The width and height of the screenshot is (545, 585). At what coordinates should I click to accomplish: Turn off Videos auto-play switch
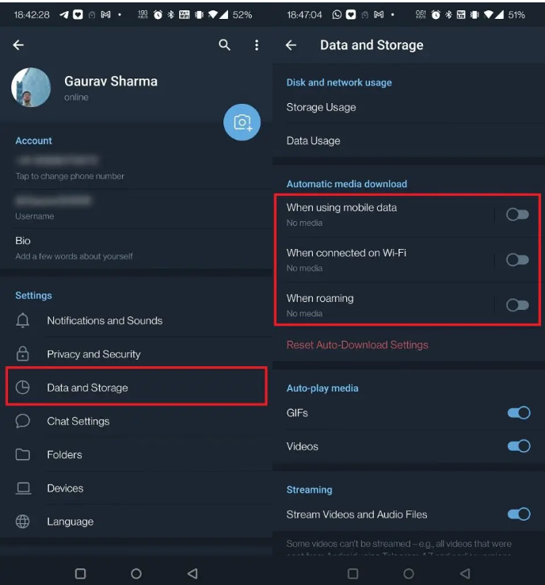pos(518,446)
